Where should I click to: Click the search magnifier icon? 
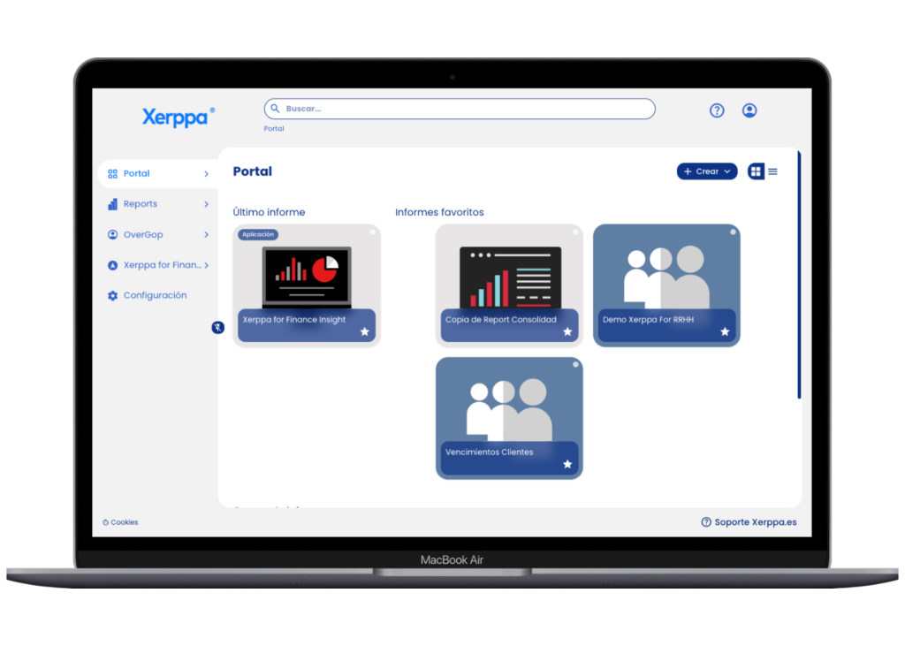coord(276,109)
